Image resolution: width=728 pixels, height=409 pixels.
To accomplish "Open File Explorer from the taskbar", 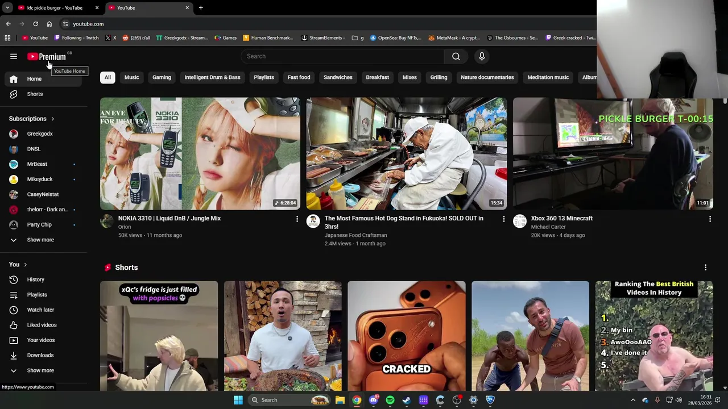I will pyautogui.click(x=340, y=400).
